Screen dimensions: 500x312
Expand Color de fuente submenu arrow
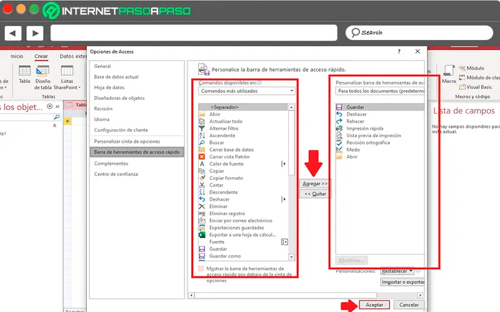click(284, 164)
